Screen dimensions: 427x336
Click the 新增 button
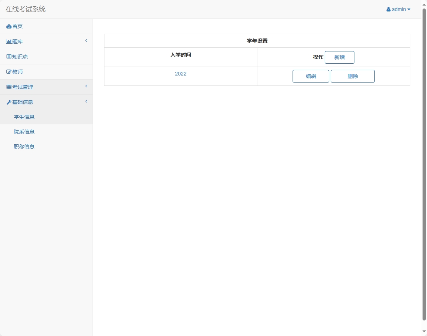click(339, 57)
